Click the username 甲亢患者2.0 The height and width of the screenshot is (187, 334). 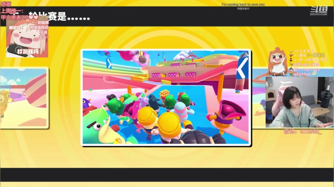coord(14,18)
